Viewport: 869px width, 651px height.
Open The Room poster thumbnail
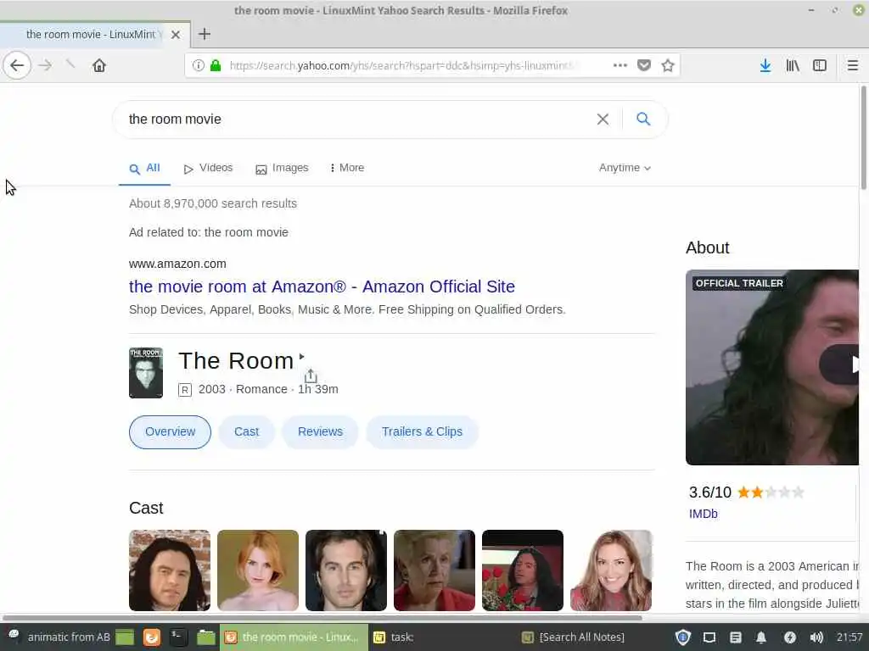tap(146, 373)
